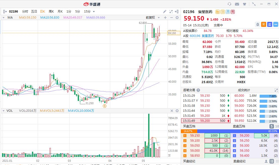The image size is (279, 165).
Task: Collapse the left panel with arrow icon
Action: click(x=5, y=12)
